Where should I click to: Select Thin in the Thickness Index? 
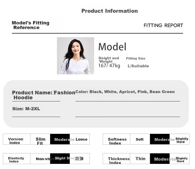tap(140, 159)
